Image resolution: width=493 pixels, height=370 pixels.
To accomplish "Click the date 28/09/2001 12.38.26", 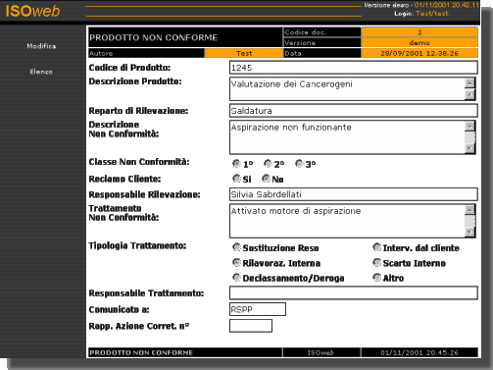I will tap(419, 53).
